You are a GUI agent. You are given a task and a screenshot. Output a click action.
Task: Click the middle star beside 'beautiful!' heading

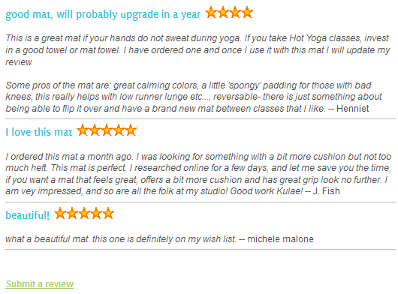(84, 213)
